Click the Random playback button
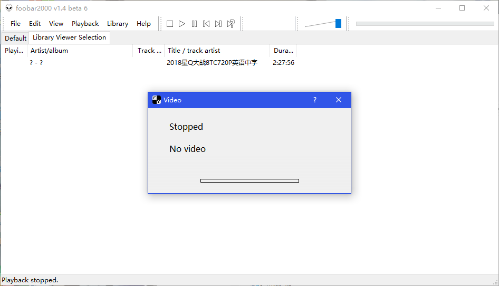499x286 pixels. pyautogui.click(x=231, y=24)
